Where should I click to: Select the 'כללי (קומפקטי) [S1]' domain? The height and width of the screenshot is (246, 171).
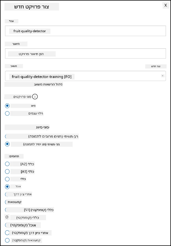point(6,210)
